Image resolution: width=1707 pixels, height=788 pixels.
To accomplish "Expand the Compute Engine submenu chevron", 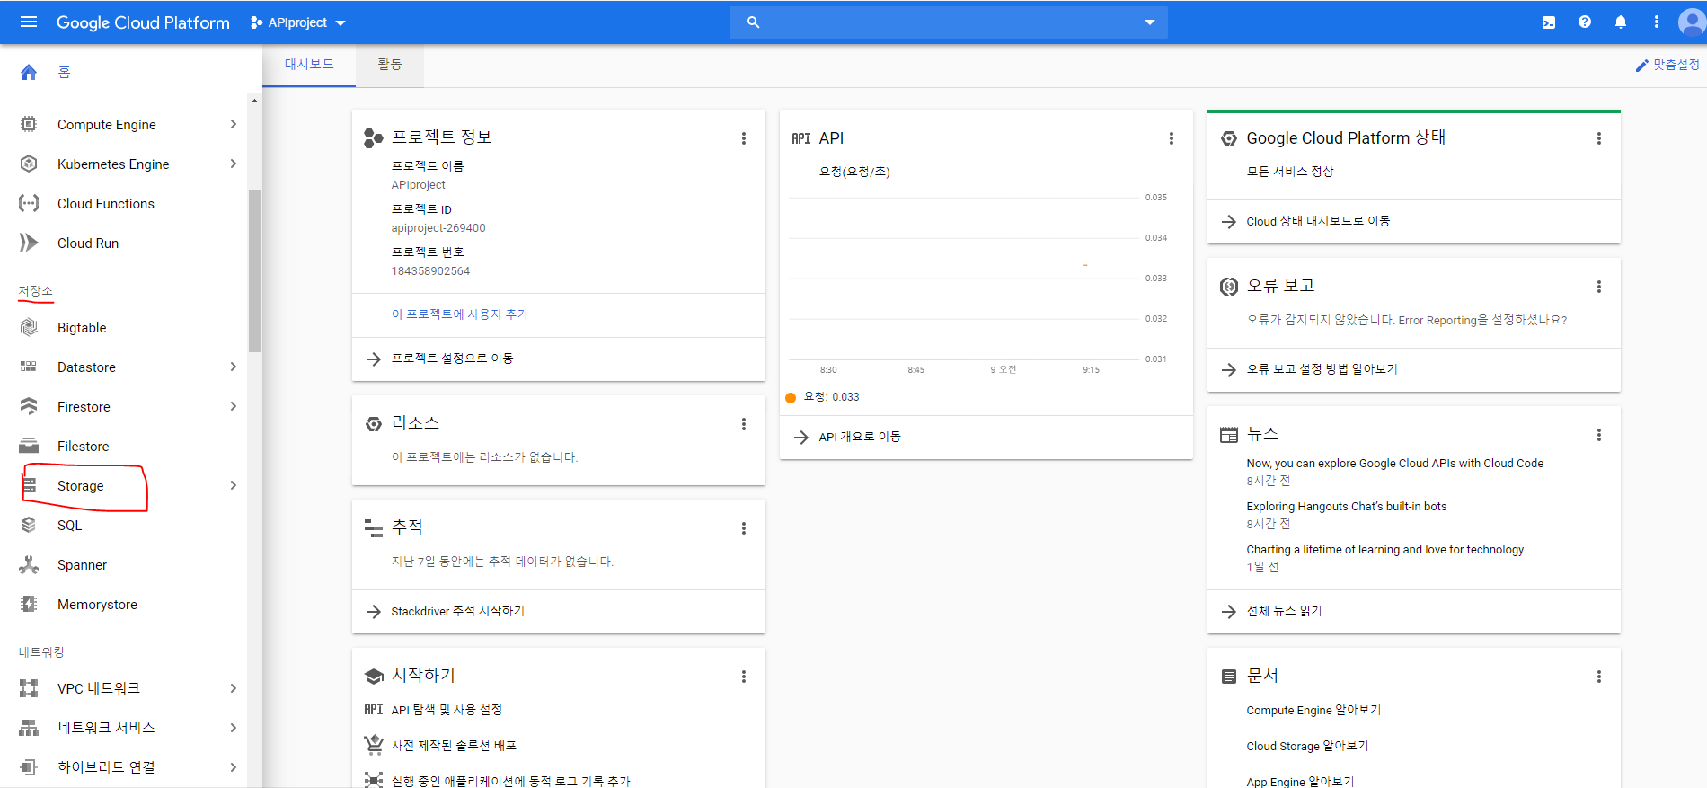I will [234, 124].
